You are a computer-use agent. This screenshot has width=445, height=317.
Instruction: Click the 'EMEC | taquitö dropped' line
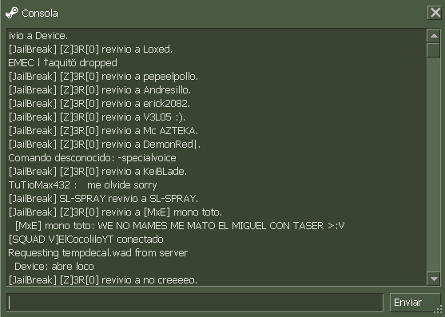click(63, 63)
